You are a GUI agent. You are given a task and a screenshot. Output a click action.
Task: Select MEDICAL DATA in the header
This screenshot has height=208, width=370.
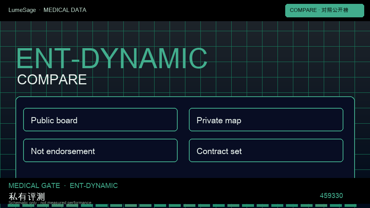click(65, 10)
